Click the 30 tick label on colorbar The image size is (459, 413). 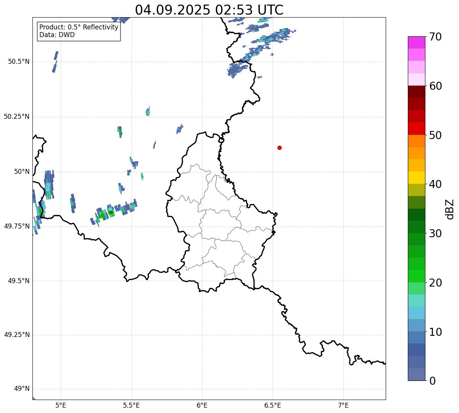tap(435, 233)
